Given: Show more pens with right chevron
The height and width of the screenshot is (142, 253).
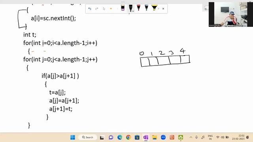Looking at the screenshot, I should click(159, 9).
